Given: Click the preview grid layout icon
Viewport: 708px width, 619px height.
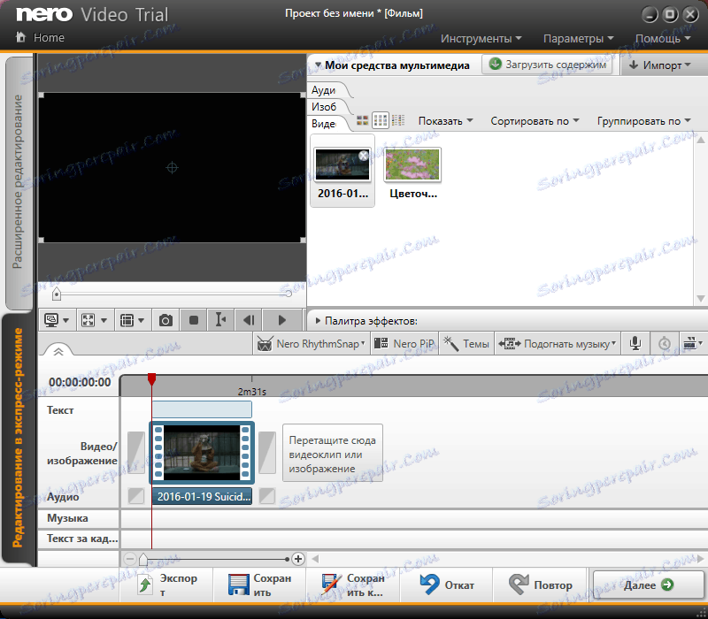Looking at the screenshot, I should pyautogui.click(x=127, y=320).
